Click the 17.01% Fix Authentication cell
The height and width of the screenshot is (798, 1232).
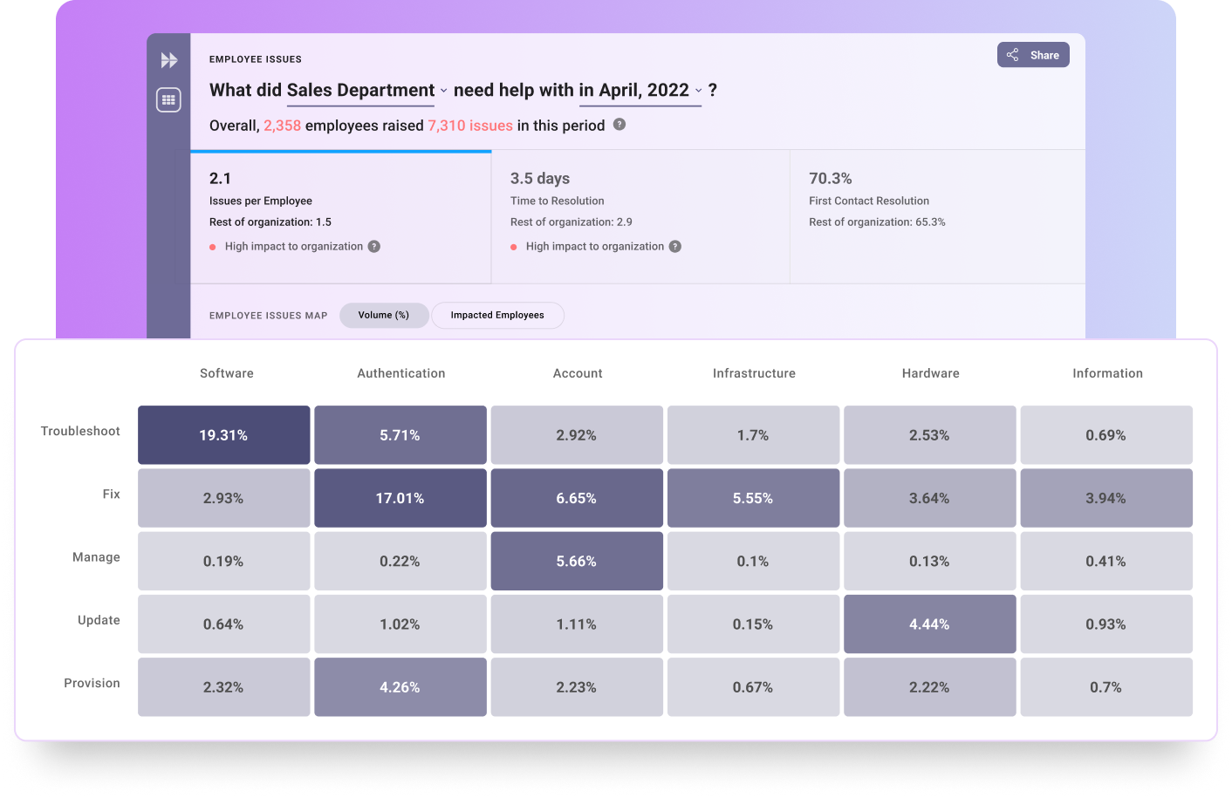[x=400, y=497]
